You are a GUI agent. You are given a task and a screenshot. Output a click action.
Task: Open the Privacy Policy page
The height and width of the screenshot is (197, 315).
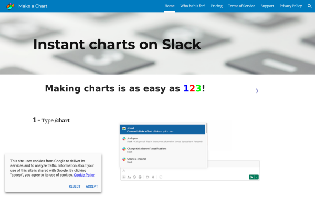point(291,6)
